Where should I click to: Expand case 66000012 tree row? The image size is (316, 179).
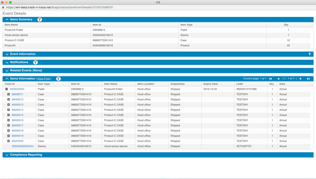pos(8,99)
